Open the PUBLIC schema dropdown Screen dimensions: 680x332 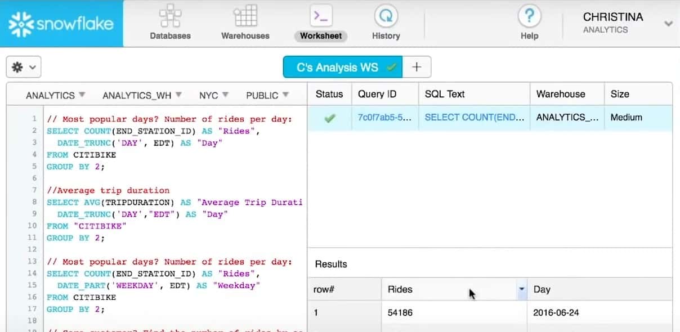click(x=267, y=95)
